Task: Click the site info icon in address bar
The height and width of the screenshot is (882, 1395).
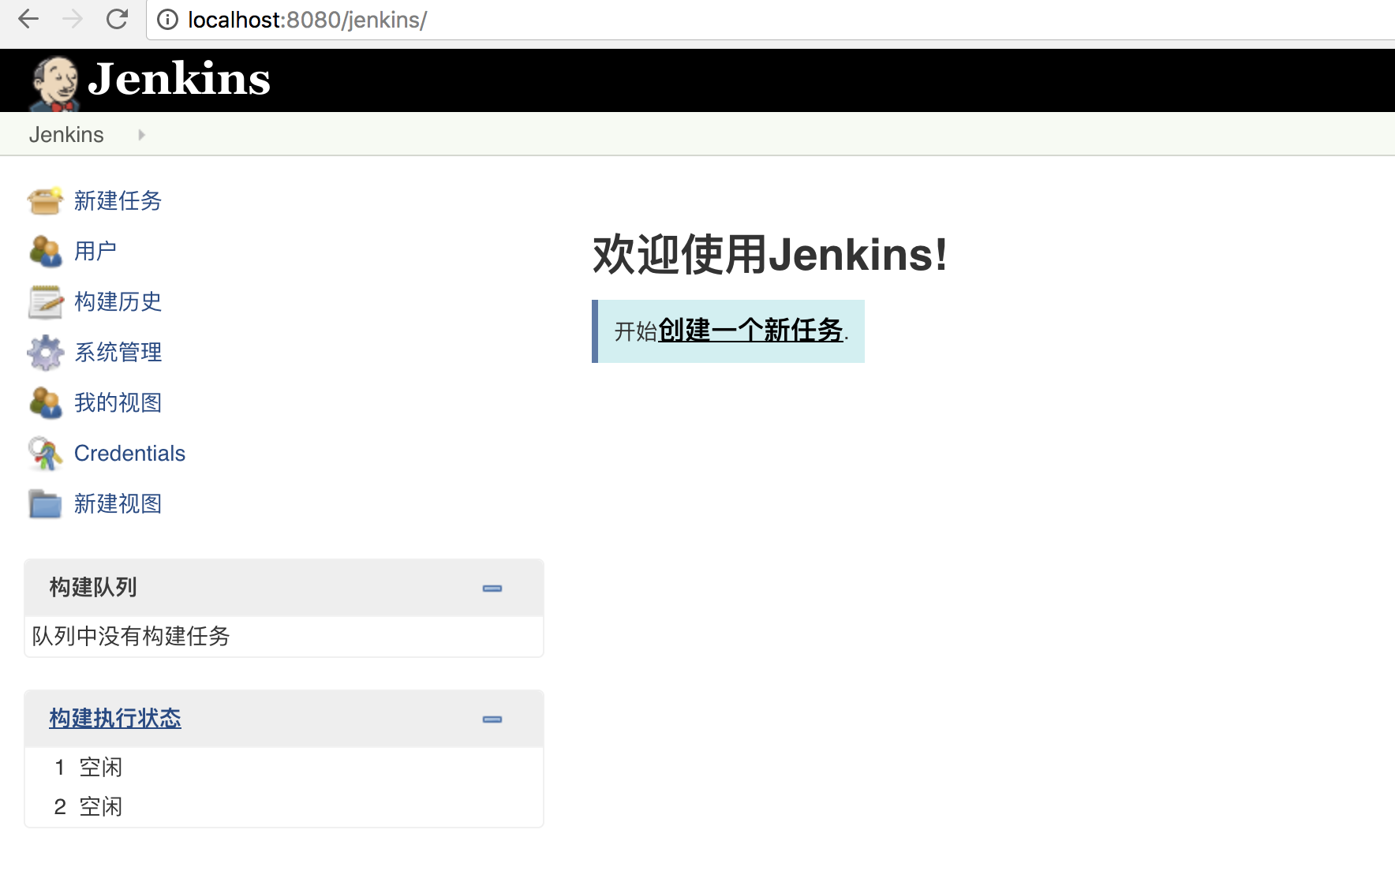Action: point(167,20)
